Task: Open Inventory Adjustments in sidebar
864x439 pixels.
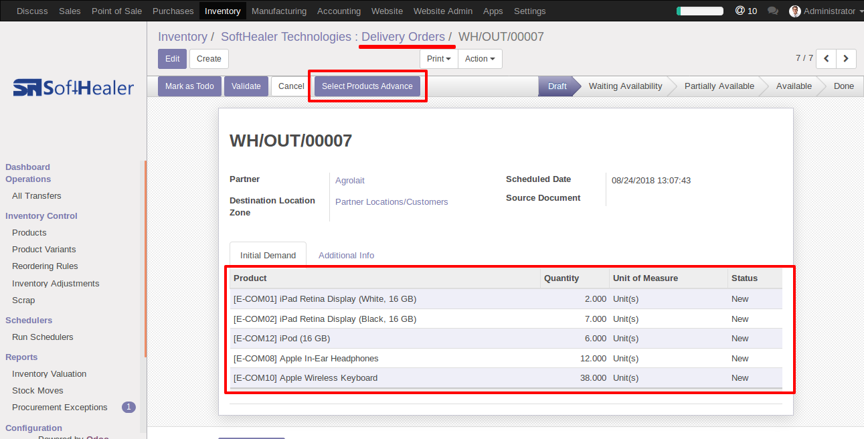Action: (x=56, y=284)
